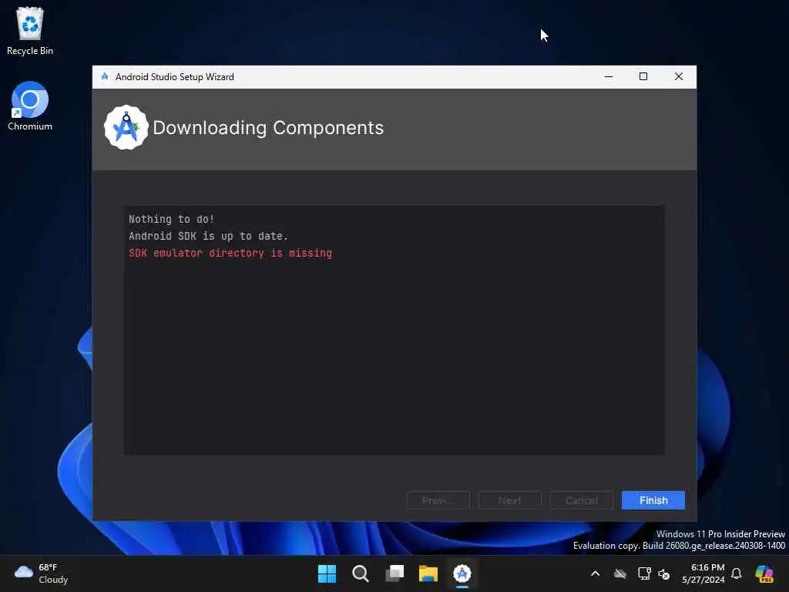Close the Android Studio Setup Wizard window
Screen dimensions: 789x592
(679, 76)
